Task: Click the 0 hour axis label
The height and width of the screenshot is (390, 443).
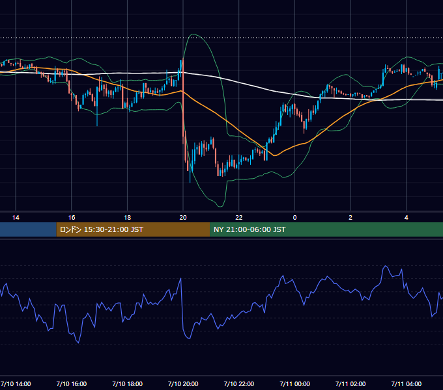Action: tap(294, 218)
